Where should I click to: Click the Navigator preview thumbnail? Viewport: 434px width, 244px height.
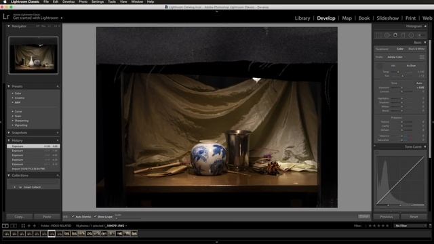point(33,56)
